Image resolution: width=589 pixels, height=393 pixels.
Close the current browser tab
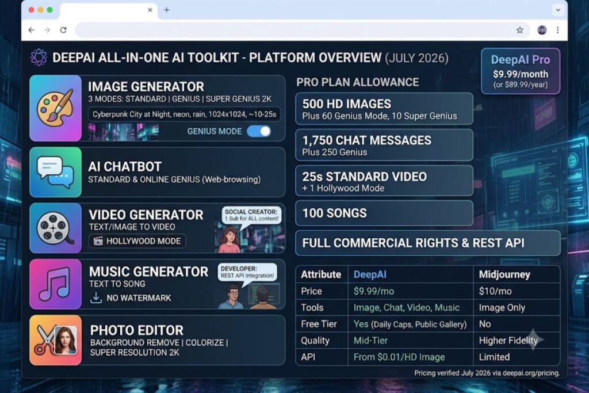pos(150,10)
